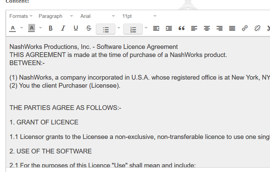Open bullet list style options arrow
This screenshot has width=270, height=172.
coord(119,28)
